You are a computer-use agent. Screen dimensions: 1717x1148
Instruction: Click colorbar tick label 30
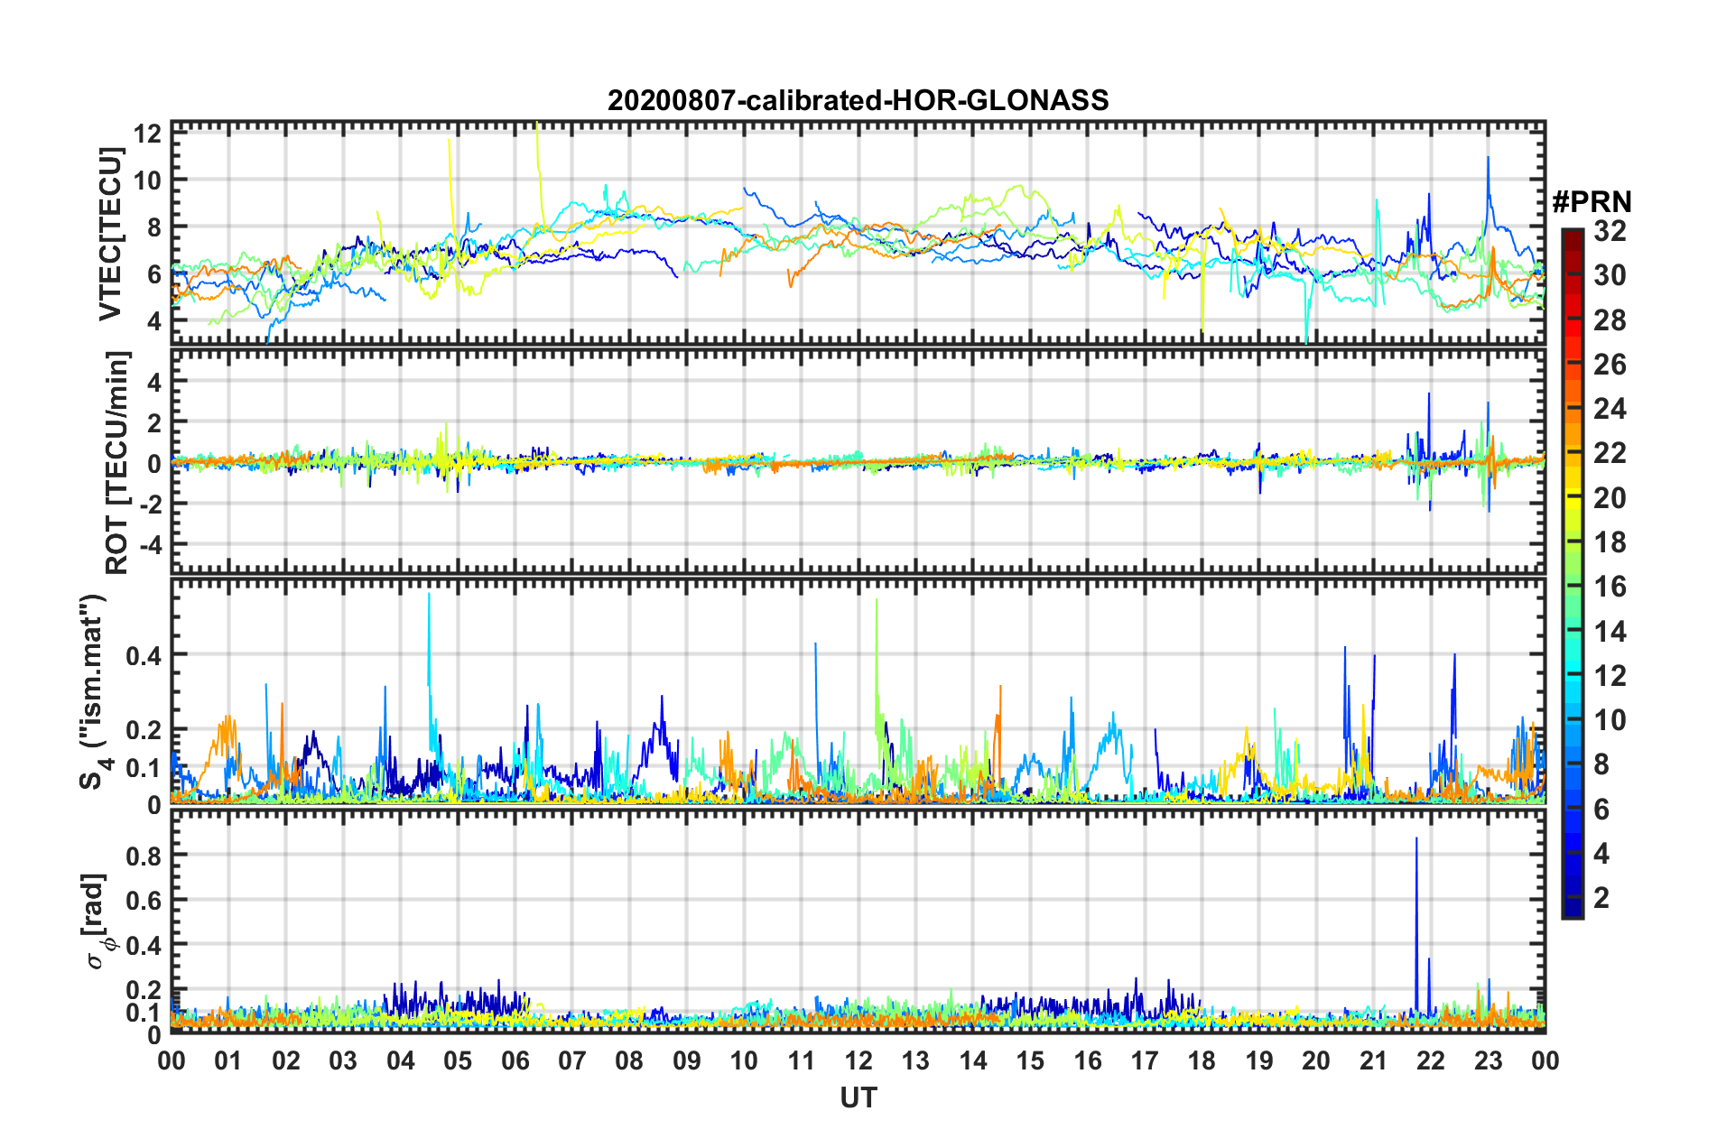(1610, 275)
